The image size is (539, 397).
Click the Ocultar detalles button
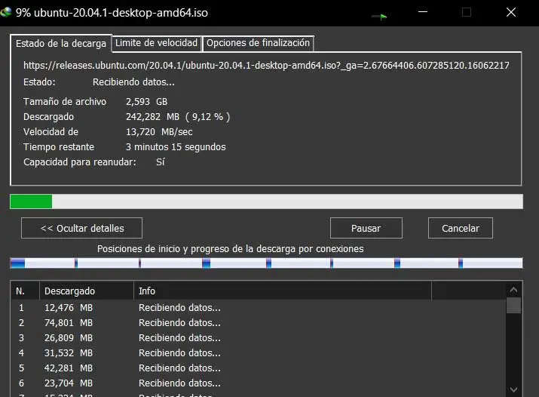click(x=82, y=228)
